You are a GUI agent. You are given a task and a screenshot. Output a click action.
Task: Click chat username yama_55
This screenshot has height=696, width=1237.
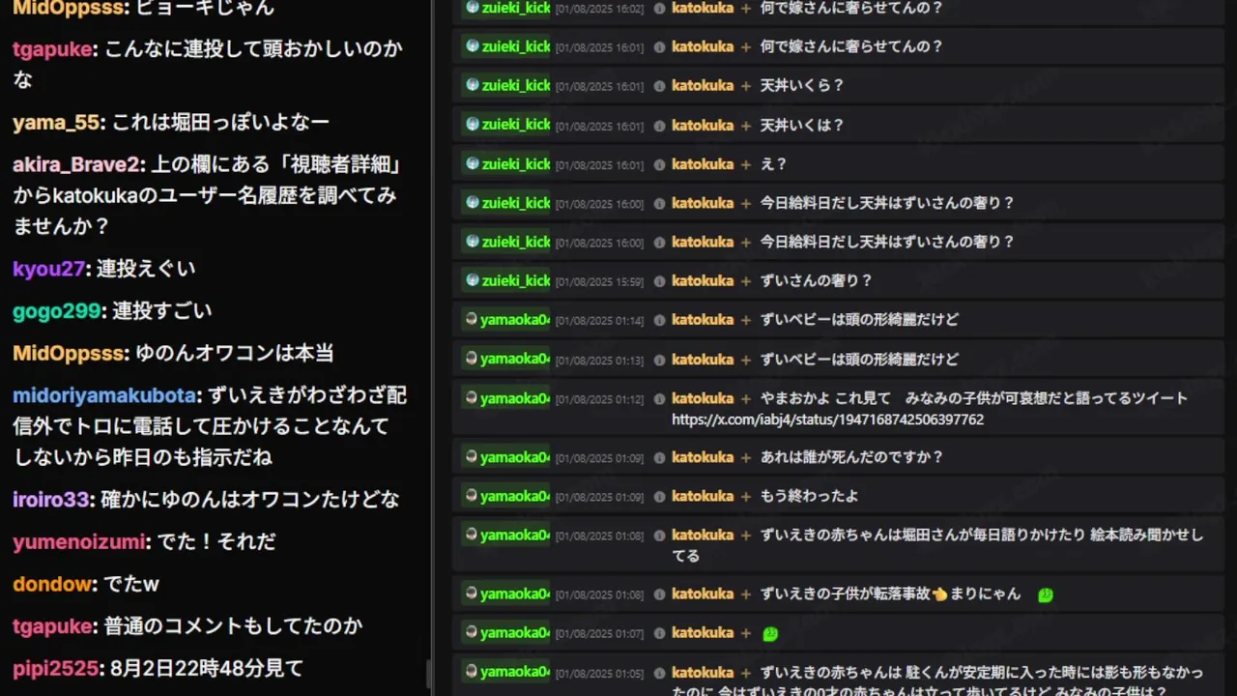(56, 123)
